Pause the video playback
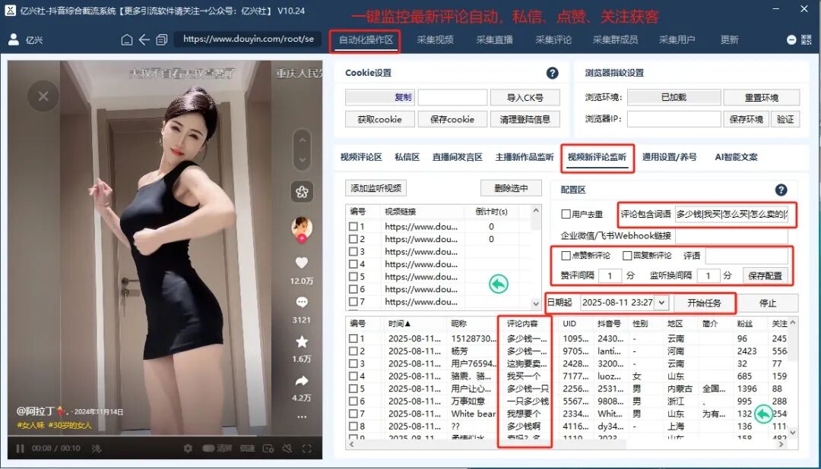 (20, 448)
